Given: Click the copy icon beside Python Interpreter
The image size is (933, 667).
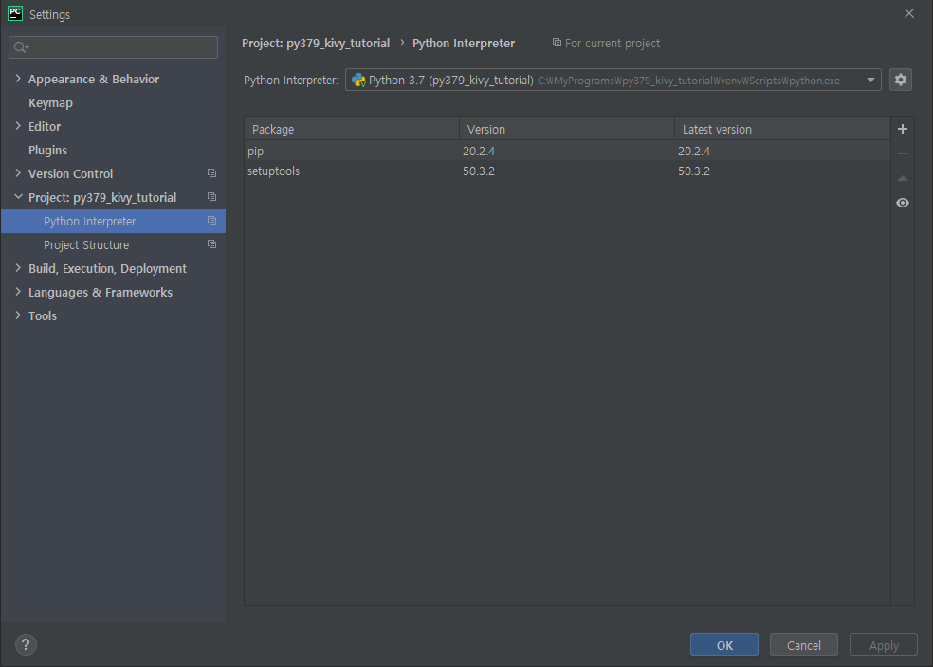Looking at the screenshot, I should (x=211, y=221).
